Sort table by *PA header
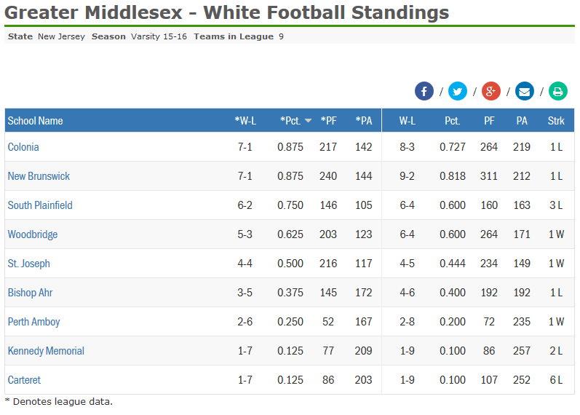Screen dimensions: 580x415 (364, 121)
